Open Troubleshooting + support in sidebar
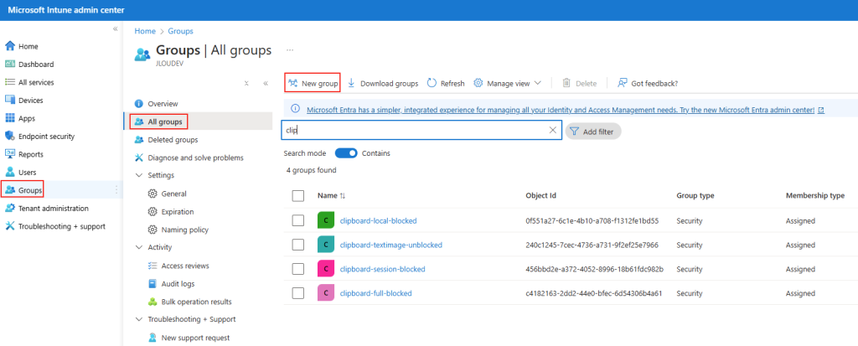 pyautogui.click(x=62, y=226)
